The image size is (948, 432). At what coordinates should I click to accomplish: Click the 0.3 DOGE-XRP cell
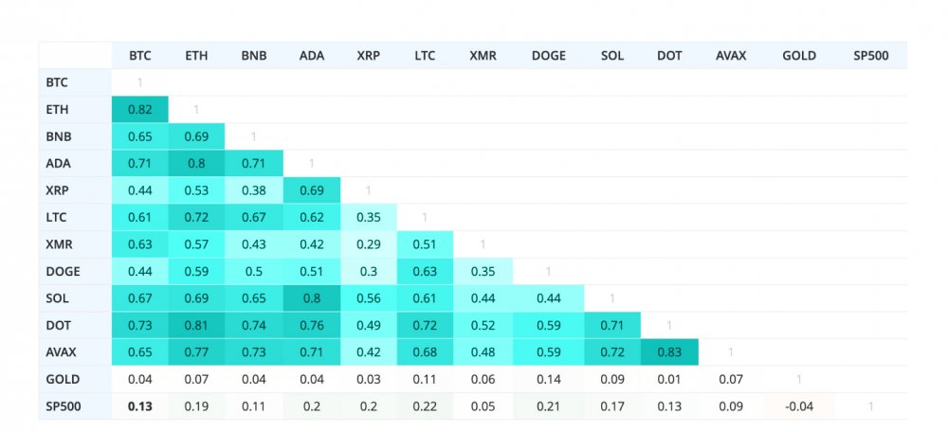coord(368,271)
